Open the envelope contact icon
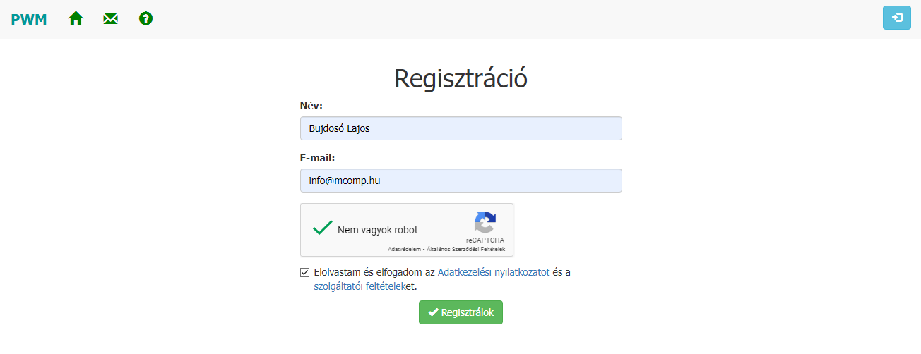The width and height of the screenshot is (921, 354). [110, 19]
